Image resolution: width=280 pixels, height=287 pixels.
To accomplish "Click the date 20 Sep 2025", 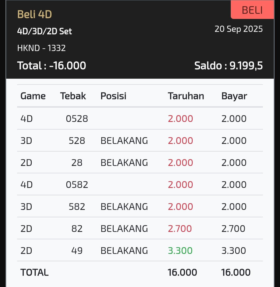I will [239, 29].
